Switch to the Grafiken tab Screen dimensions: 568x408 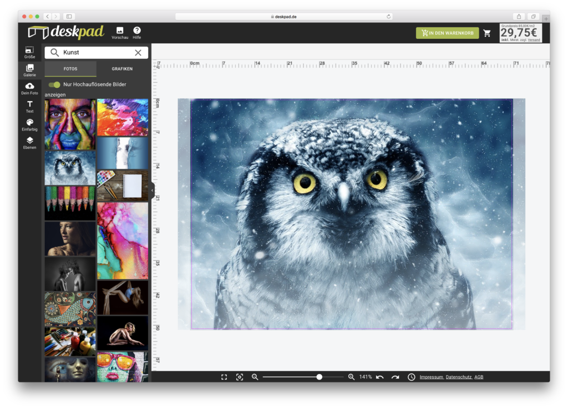(x=122, y=69)
